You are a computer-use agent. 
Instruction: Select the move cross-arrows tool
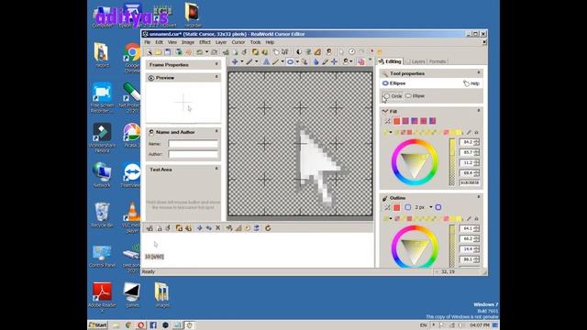point(235,61)
